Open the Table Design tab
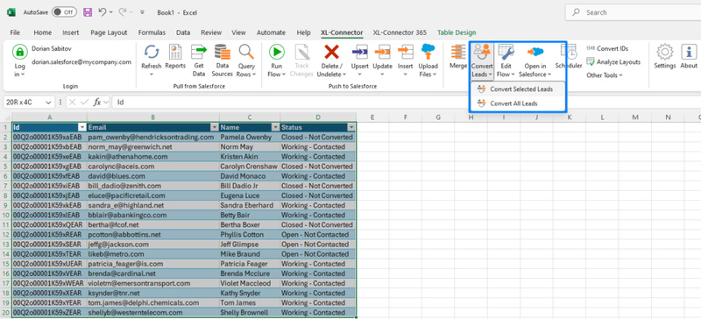The height and width of the screenshot is (319, 701). point(457,32)
